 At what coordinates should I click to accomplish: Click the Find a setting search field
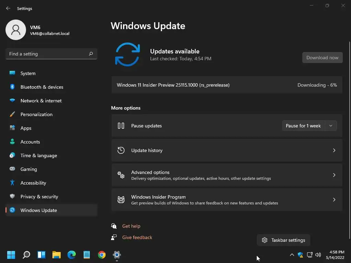point(51,54)
